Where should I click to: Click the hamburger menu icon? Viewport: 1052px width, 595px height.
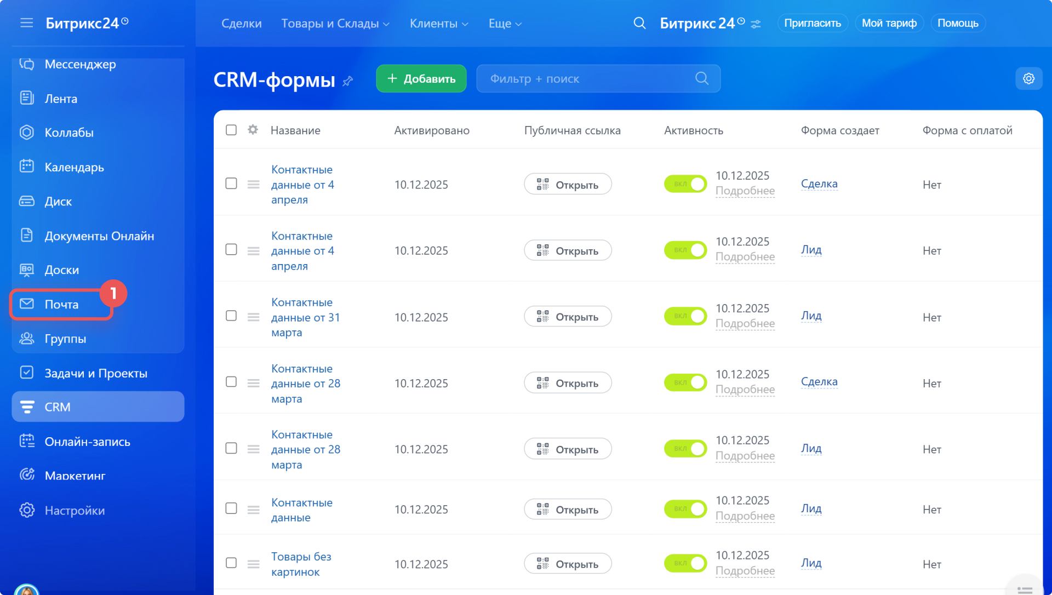[x=26, y=23]
